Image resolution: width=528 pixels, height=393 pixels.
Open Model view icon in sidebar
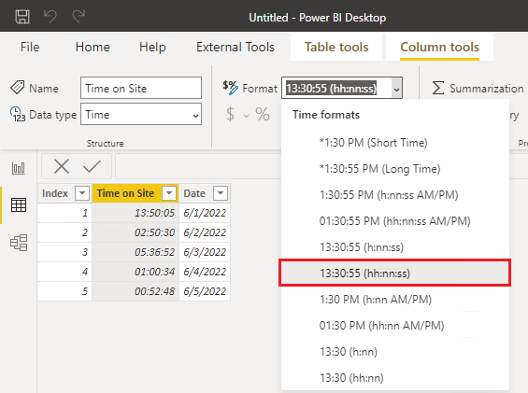click(19, 243)
